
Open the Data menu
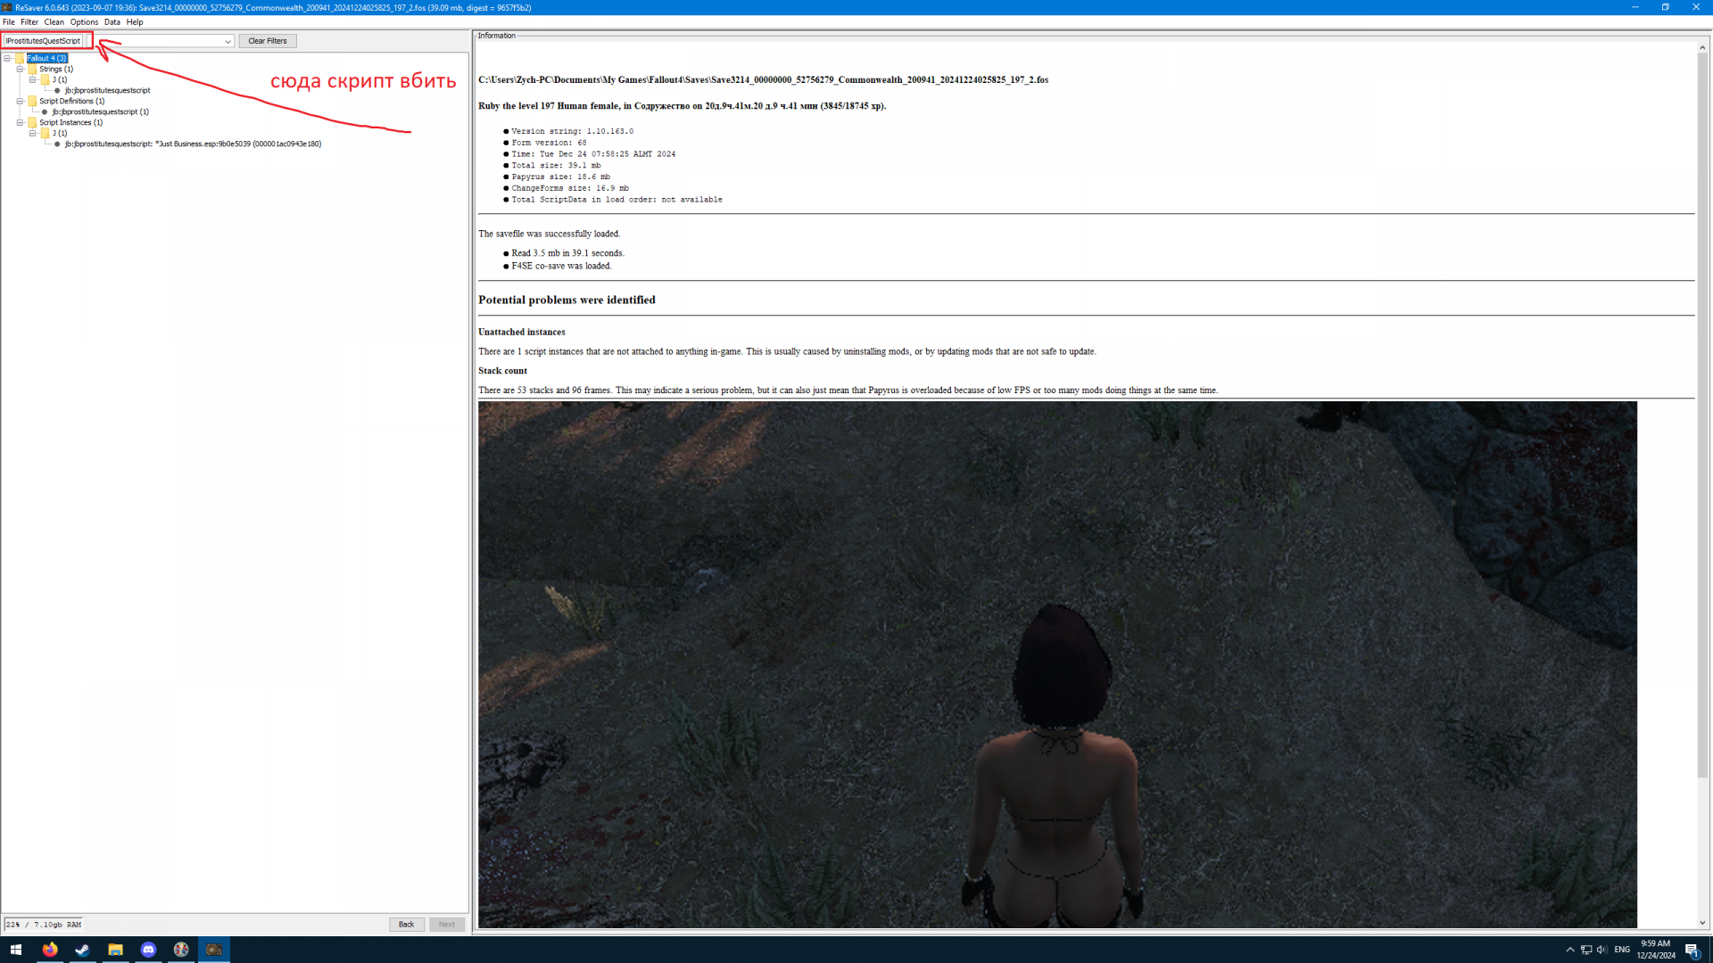click(112, 22)
